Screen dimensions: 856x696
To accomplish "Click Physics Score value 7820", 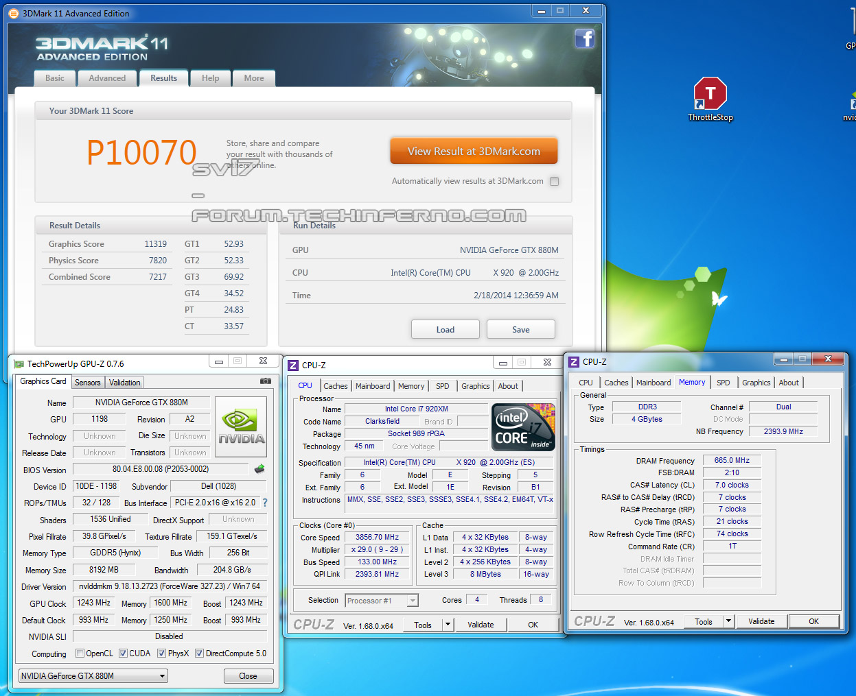I will [158, 261].
